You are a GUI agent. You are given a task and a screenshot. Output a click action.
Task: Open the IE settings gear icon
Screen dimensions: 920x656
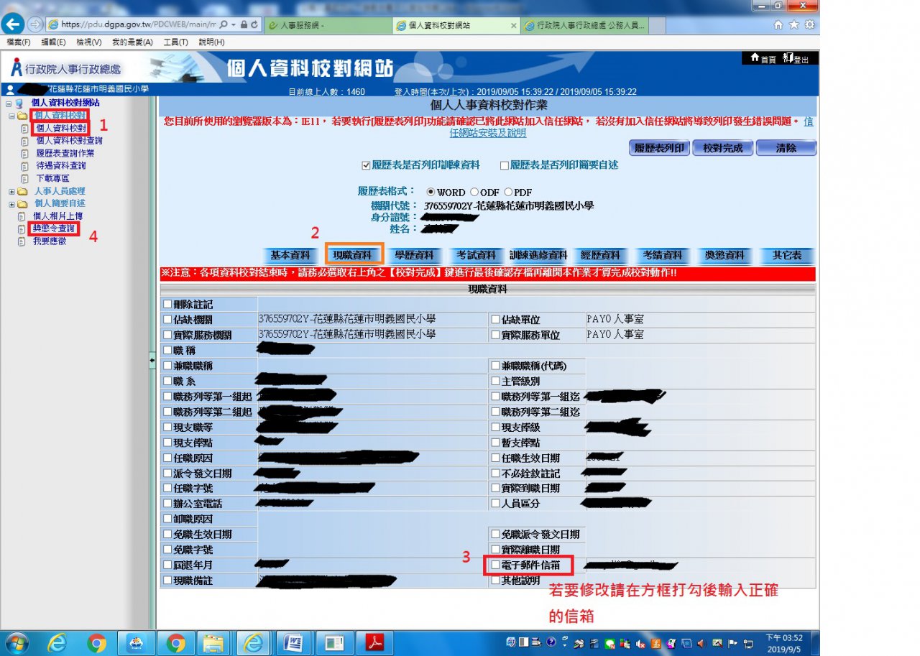click(810, 24)
